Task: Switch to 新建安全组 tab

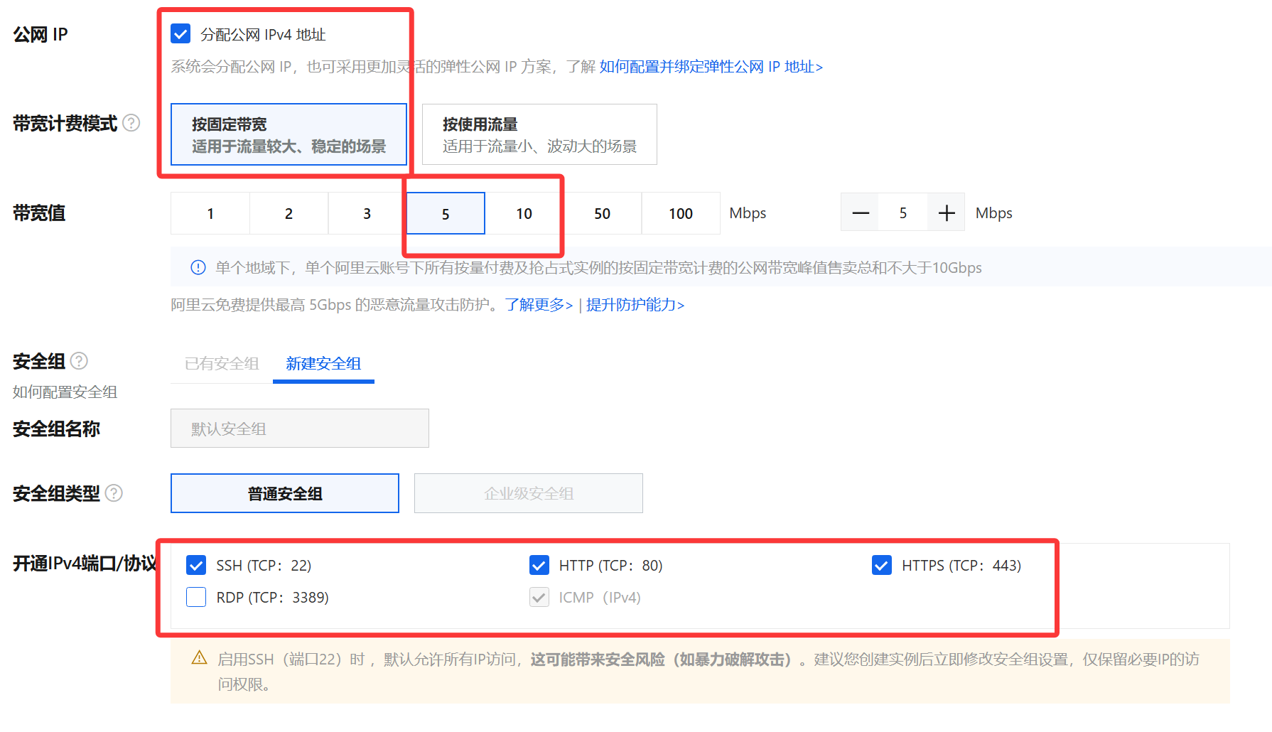Action: 323,364
